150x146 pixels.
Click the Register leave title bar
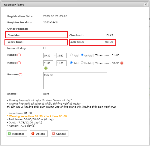pyautogui.click(x=75, y=4)
